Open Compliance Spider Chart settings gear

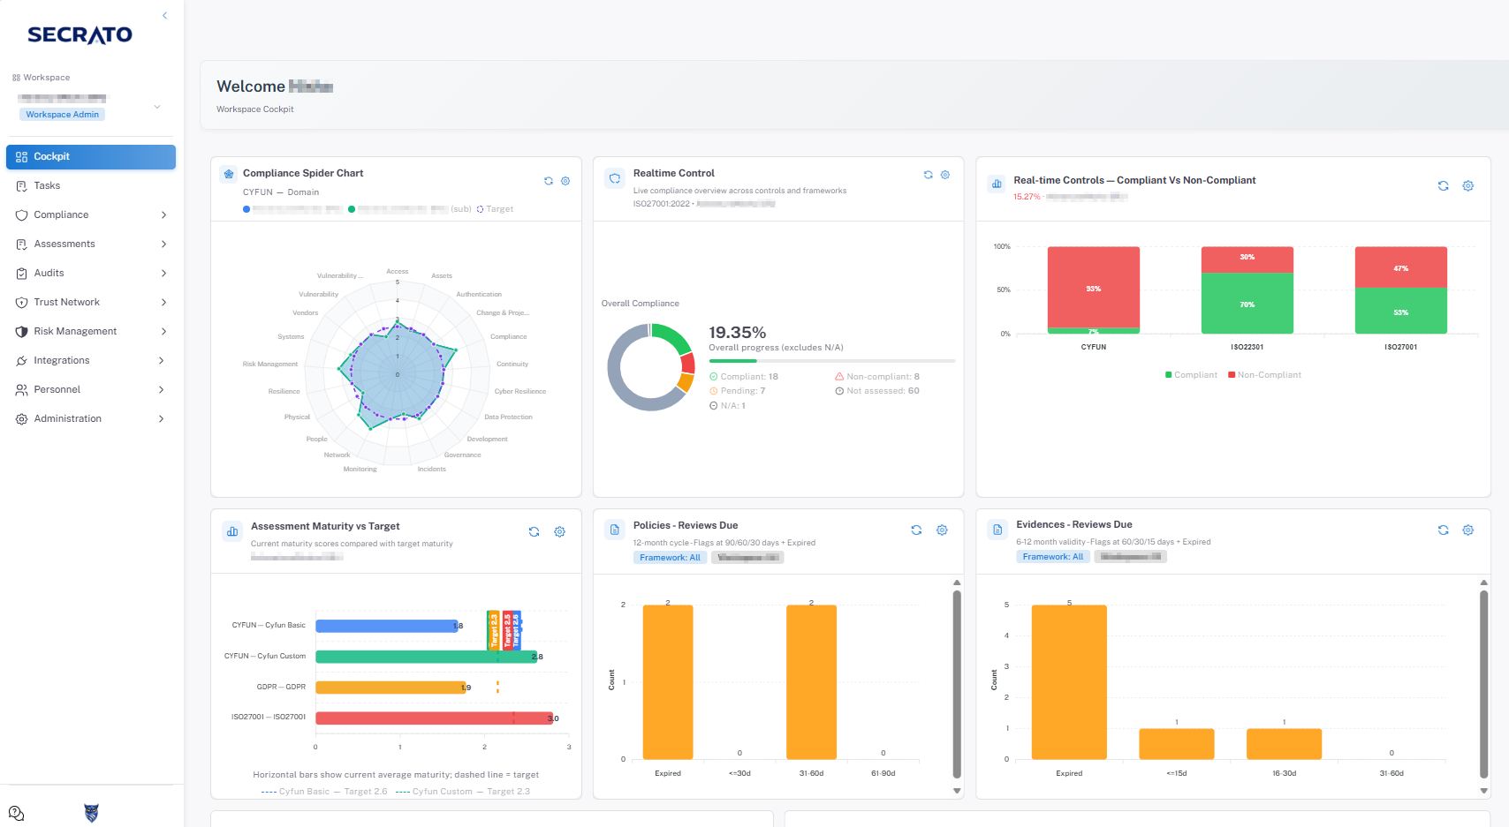coord(565,181)
